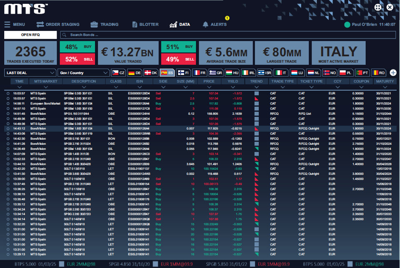Image resolution: width=400 pixels, height=268 pixels.
Task: Select radio for 14:07:09 MTS Spain row
Action: 8,154
